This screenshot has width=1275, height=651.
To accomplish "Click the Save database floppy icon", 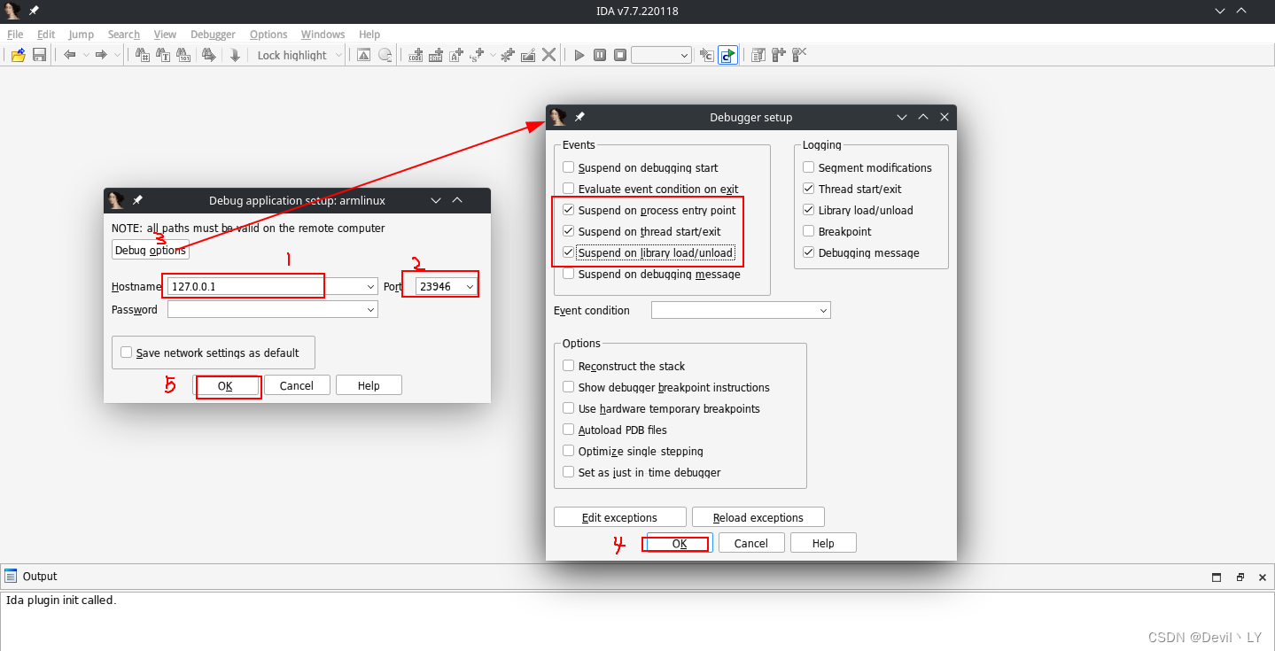I will (x=39, y=55).
